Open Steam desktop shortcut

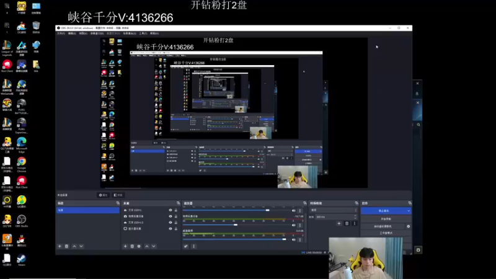[x=22, y=260]
